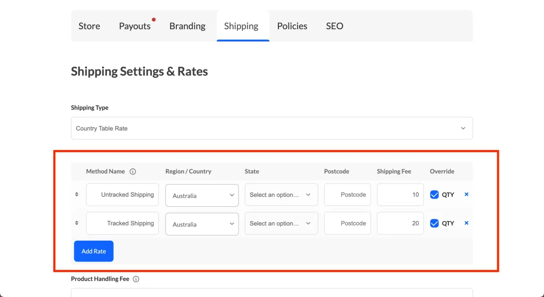Open country dropdown in Tracked Shipping row
544x297 pixels.
tap(202, 224)
